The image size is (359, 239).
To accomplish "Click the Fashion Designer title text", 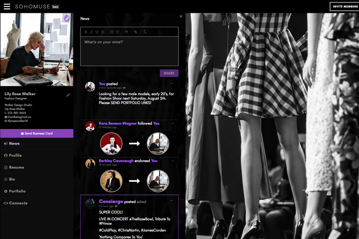I will pos(16,98).
